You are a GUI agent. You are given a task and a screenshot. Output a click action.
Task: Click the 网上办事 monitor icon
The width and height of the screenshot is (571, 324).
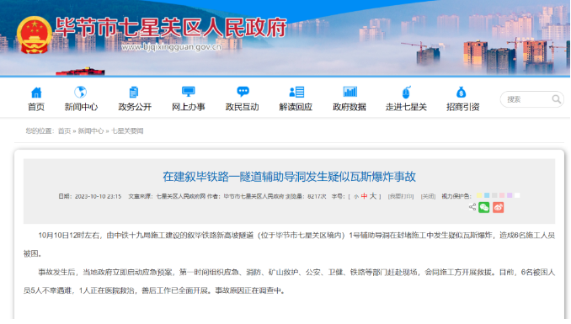(189, 92)
